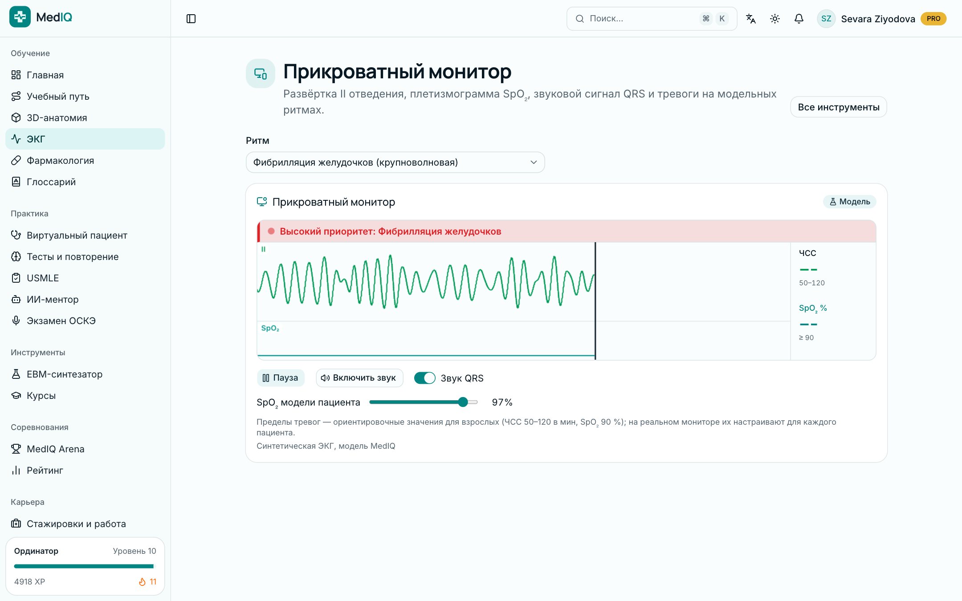The width and height of the screenshot is (962, 601).
Task: Focus the Поиск search field
Action: 652,19
